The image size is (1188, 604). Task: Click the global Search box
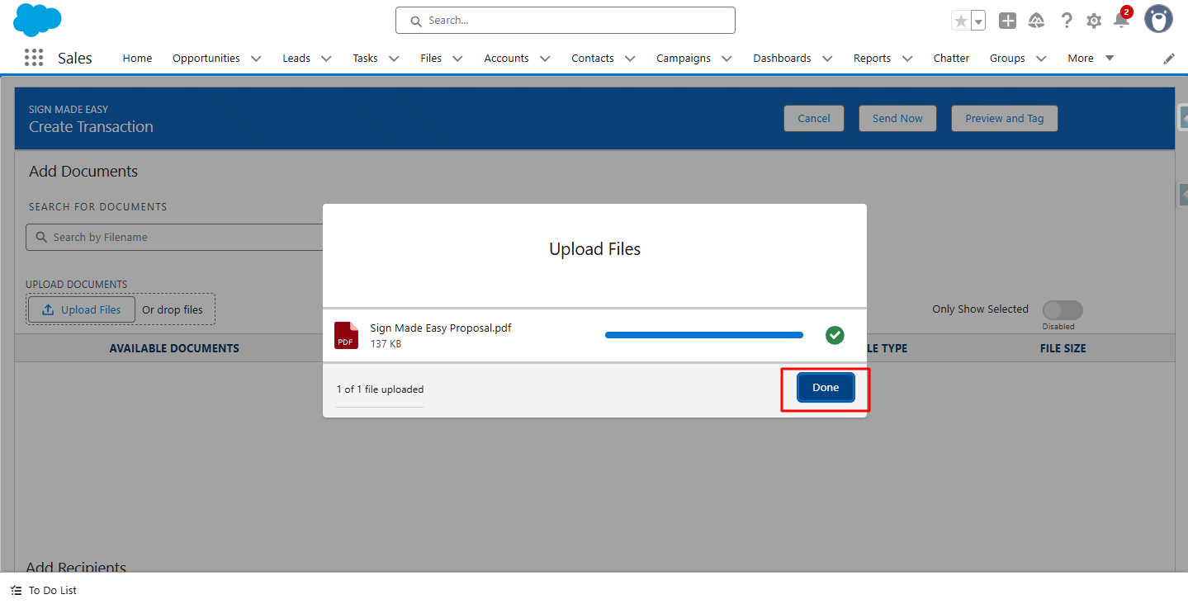point(566,21)
